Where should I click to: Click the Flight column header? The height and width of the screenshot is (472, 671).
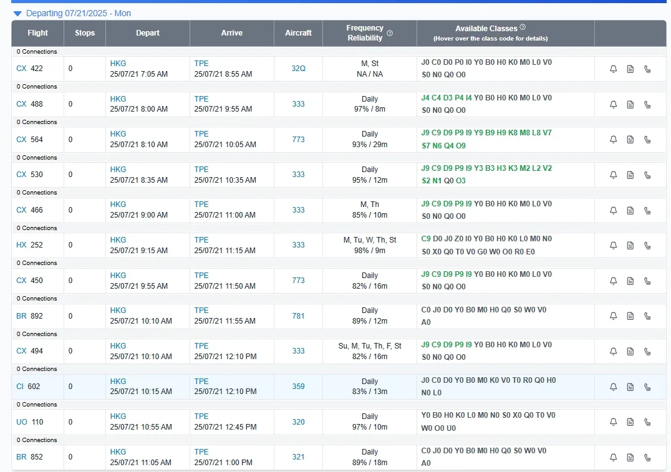point(37,33)
